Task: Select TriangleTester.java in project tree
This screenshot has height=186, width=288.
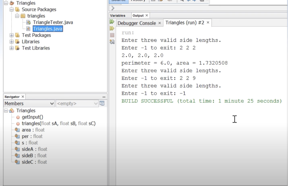Action: (52, 22)
